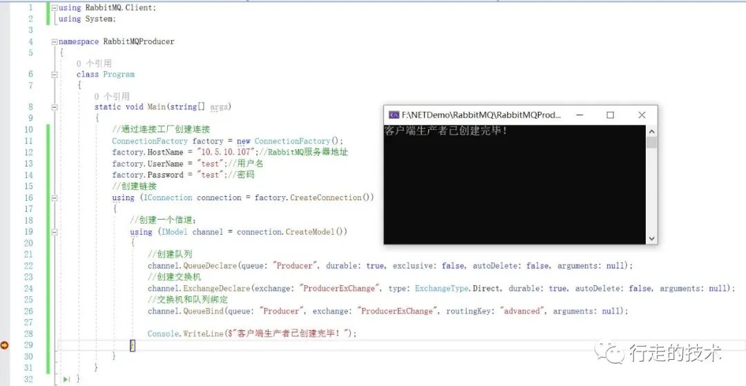Click 'Direct' exchange type on line 24
This screenshot has height=386, width=746.
pyautogui.click(x=487, y=288)
